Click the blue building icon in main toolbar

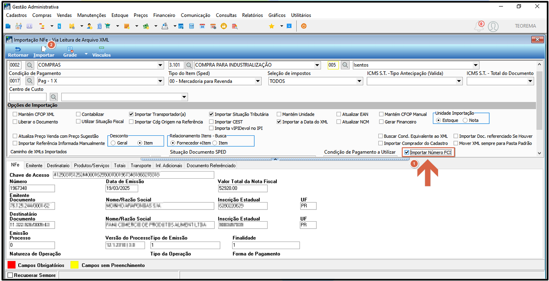pos(8,26)
